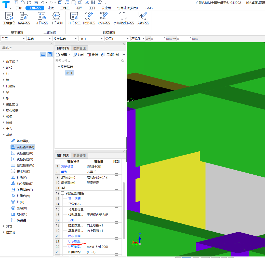The width and height of the screenshot is (265, 258).
Task: Click the search magnifier in component list
Action: click(x=122, y=61)
